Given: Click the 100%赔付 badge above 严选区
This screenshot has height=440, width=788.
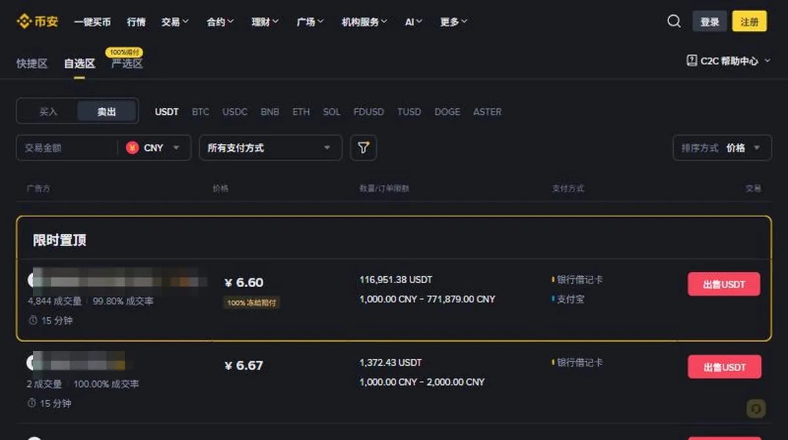Looking at the screenshot, I should pyautogui.click(x=125, y=52).
